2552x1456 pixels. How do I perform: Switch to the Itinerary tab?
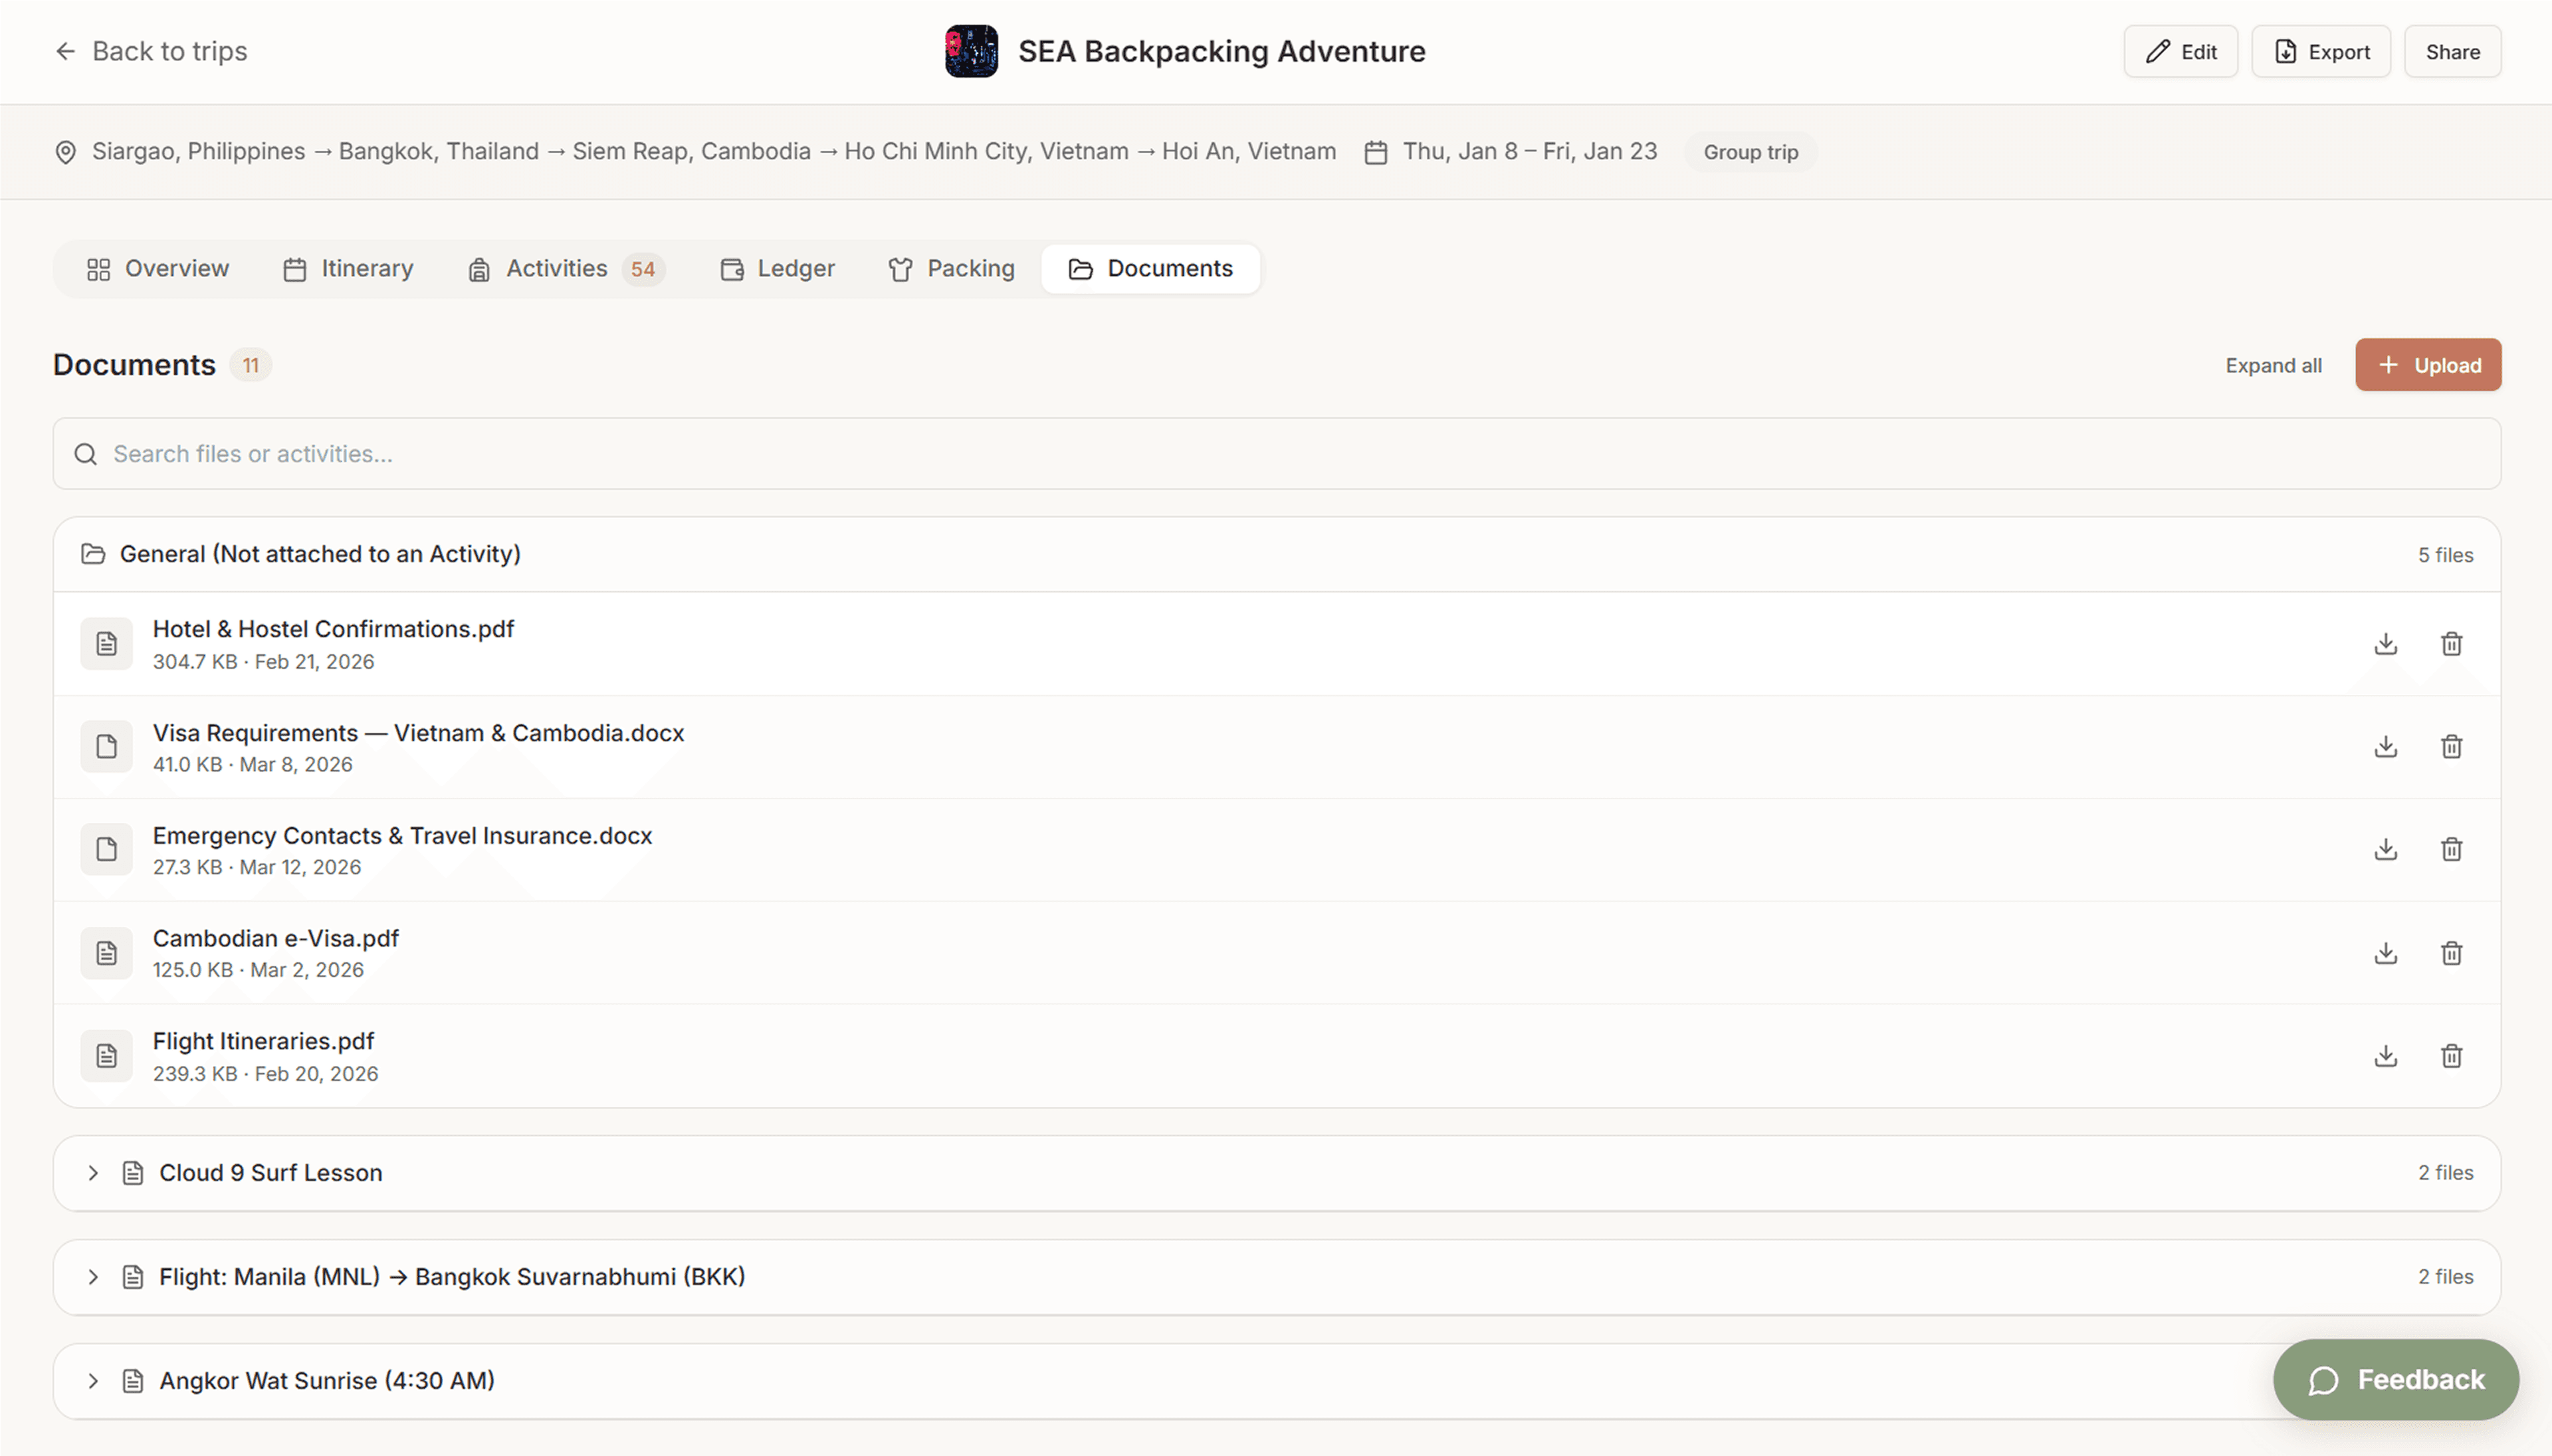[348, 269]
